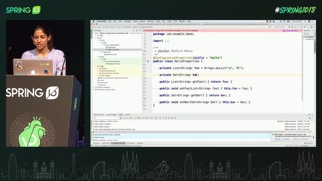Open the Navigate menu
This screenshot has height=181, width=322.
tap(128, 21)
